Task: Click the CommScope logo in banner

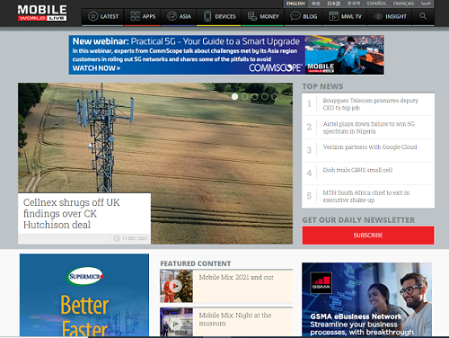Action: [275, 67]
